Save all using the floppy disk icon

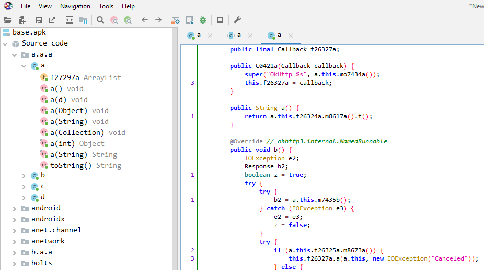[x=39, y=20]
